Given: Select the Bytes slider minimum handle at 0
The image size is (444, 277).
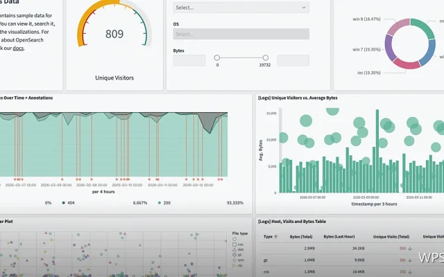Looking at the screenshot, I should [217, 57].
